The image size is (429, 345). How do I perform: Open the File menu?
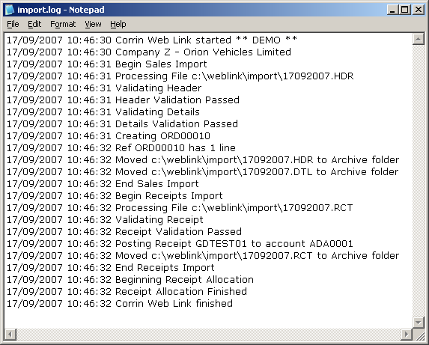13,25
